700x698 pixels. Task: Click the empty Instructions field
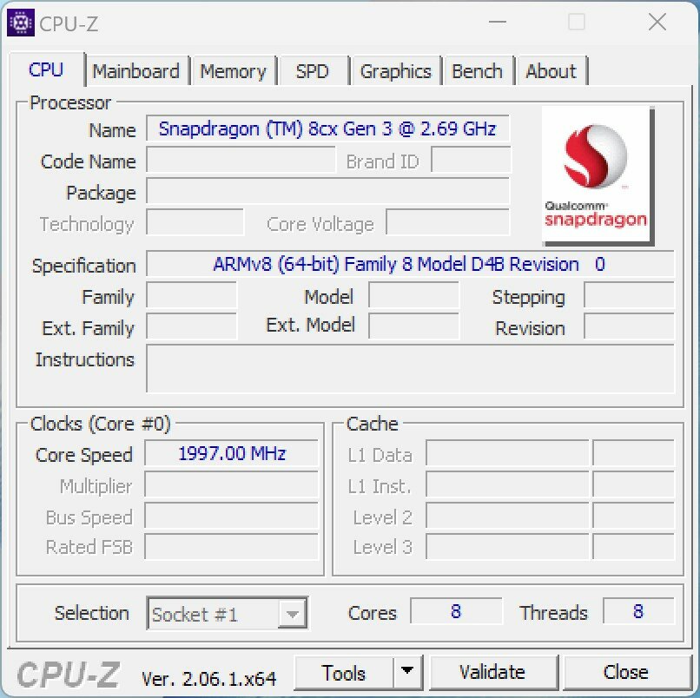(x=410, y=369)
